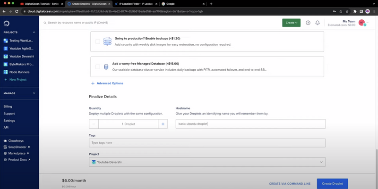Open the Chrome profile avatar
The image size is (378, 189).
[368, 11]
